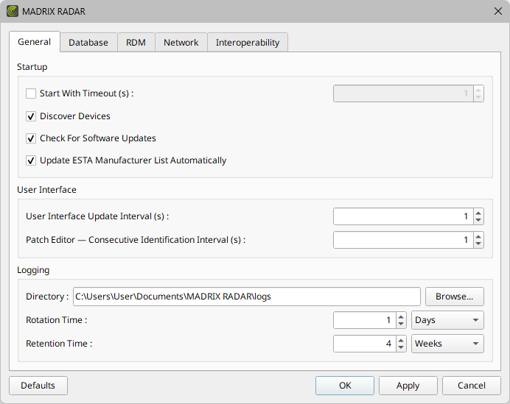Uncheck Discover Devices
Image resolution: width=510 pixels, height=404 pixels.
coord(31,116)
